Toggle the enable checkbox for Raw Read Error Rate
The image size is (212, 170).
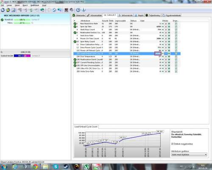(176, 24)
